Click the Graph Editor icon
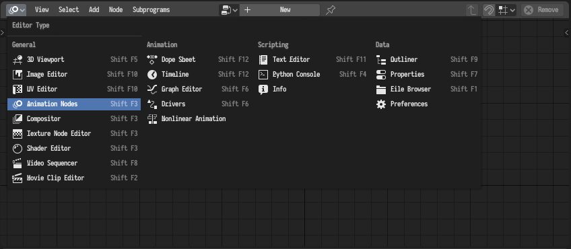 (x=152, y=90)
